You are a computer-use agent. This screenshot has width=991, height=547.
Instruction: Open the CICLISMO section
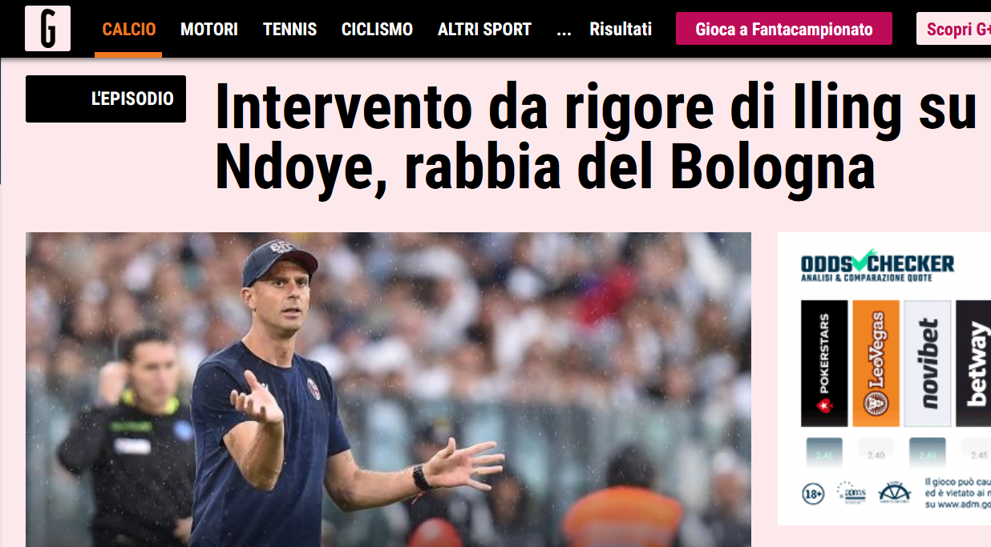click(377, 30)
